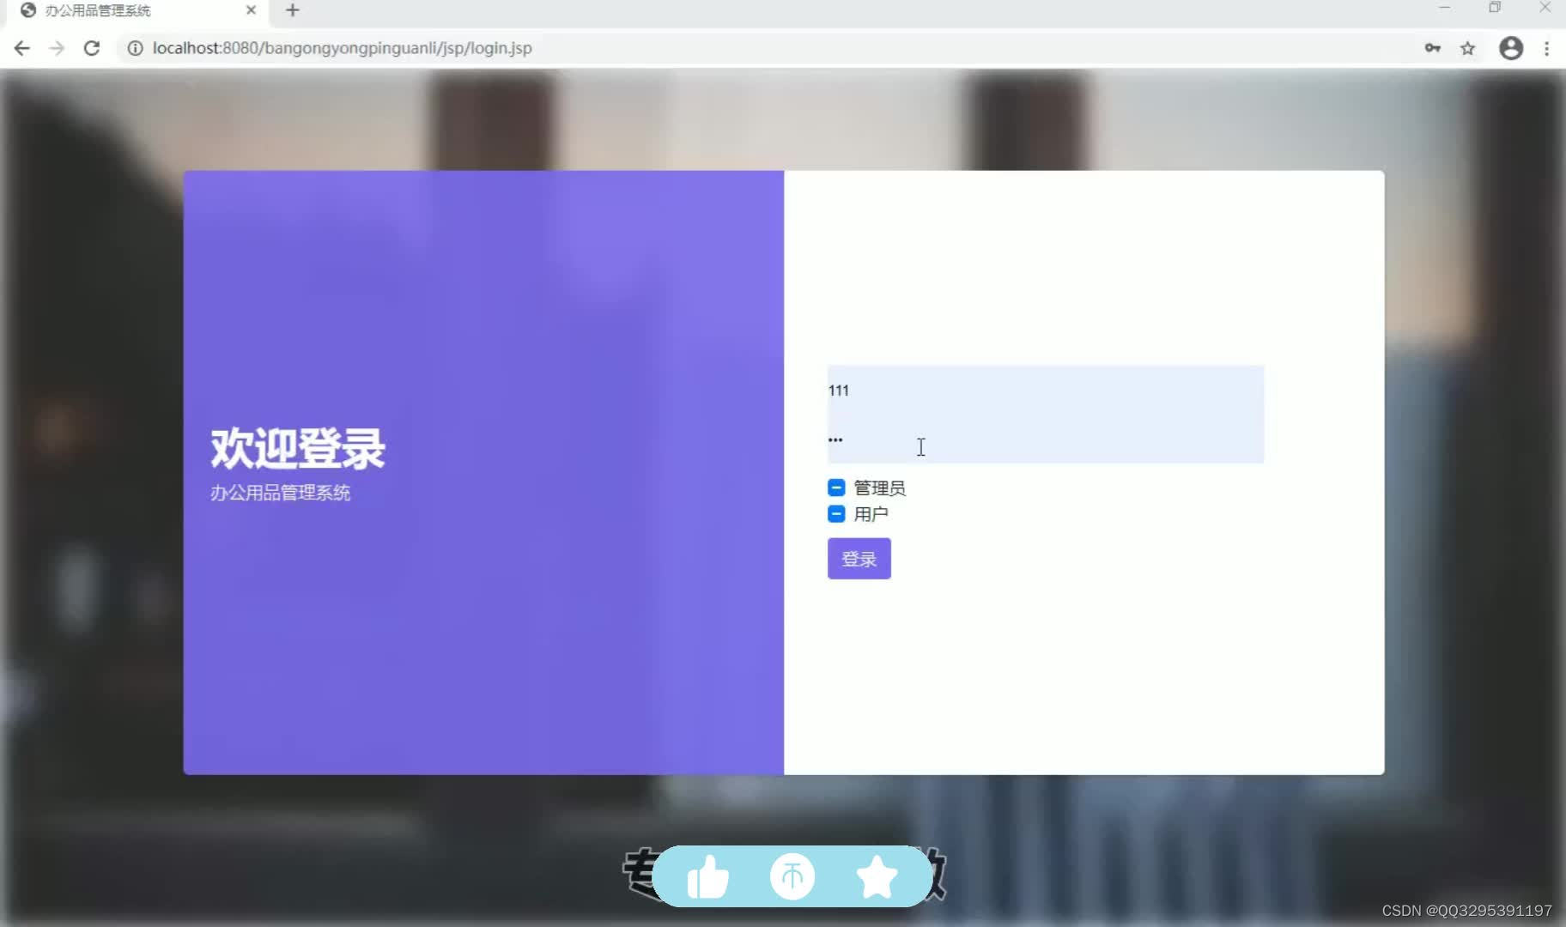
Task: Close the browser window
Action: pyautogui.click(x=1545, y=8)
